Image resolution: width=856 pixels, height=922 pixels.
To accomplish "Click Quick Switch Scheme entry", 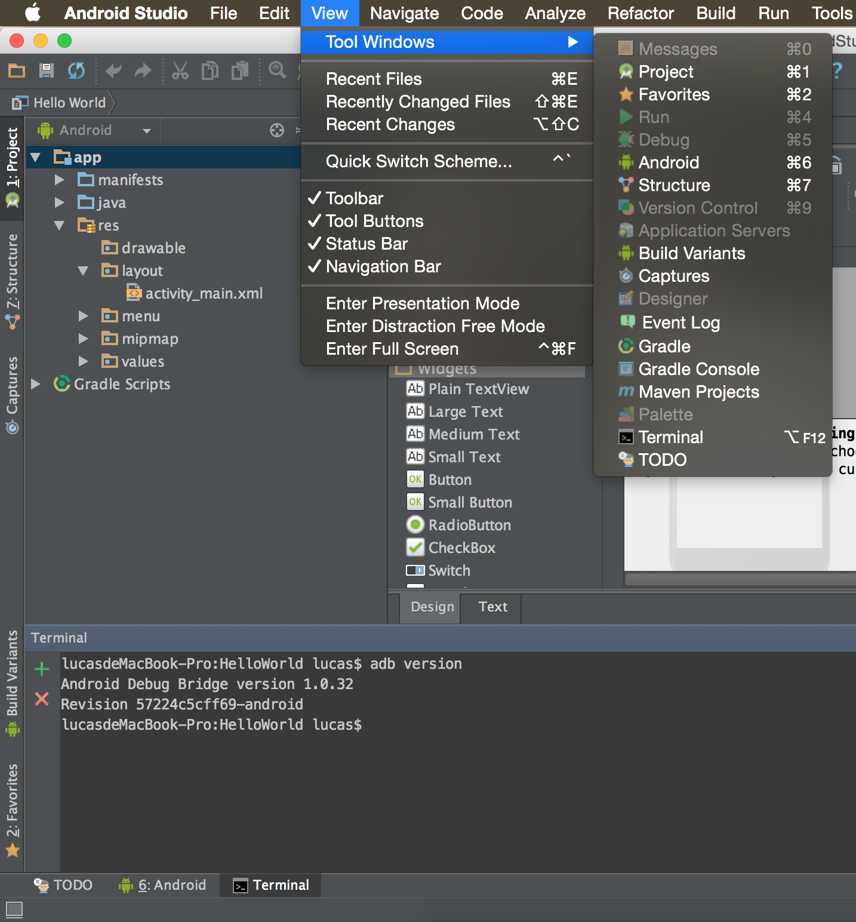I will click(x=447, y=161).
